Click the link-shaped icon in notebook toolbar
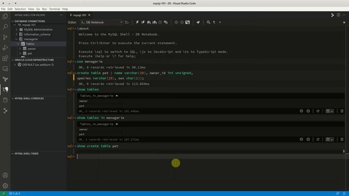Screen dimensions: 349x196 click(166, 22)
